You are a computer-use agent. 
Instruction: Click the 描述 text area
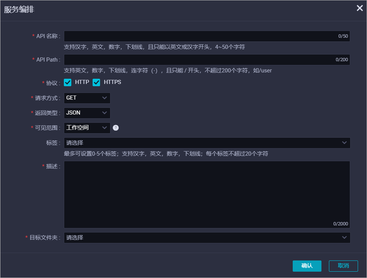(x=207, y=194)
